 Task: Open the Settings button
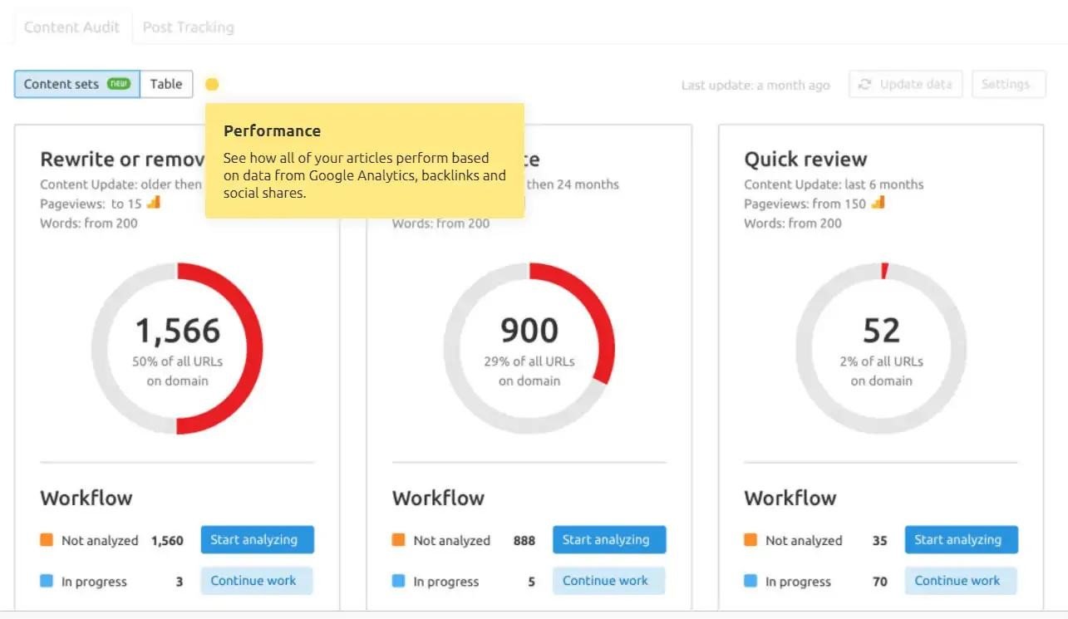[1005, 84]
